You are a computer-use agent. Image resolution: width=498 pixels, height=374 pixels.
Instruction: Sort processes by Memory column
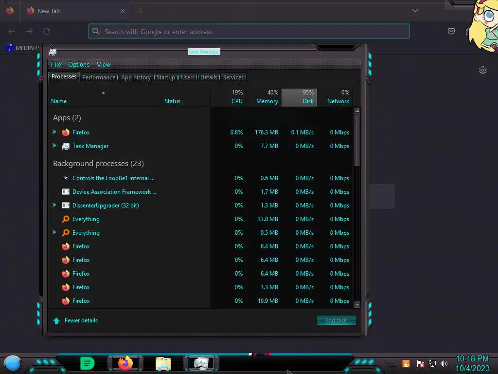tap(264, 97)
